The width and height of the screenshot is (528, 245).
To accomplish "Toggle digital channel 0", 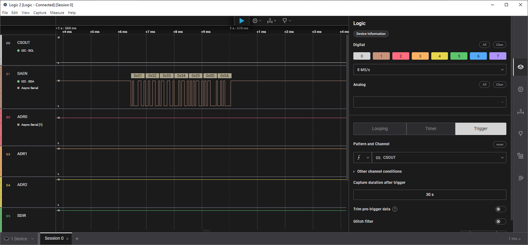I will [x=362, y=56].
